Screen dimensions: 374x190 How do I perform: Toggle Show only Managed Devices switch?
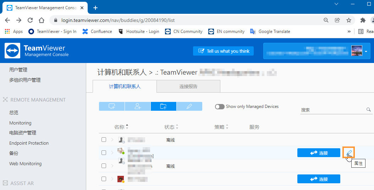click(x=220, y=106)
